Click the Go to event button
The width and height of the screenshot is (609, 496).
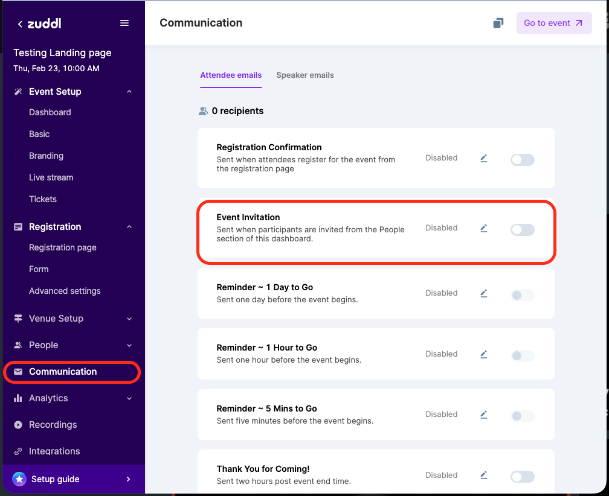coord(553,23)
